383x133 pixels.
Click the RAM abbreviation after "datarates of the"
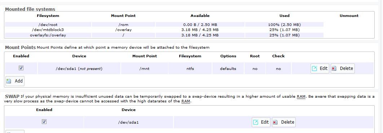tap(186, 101)
